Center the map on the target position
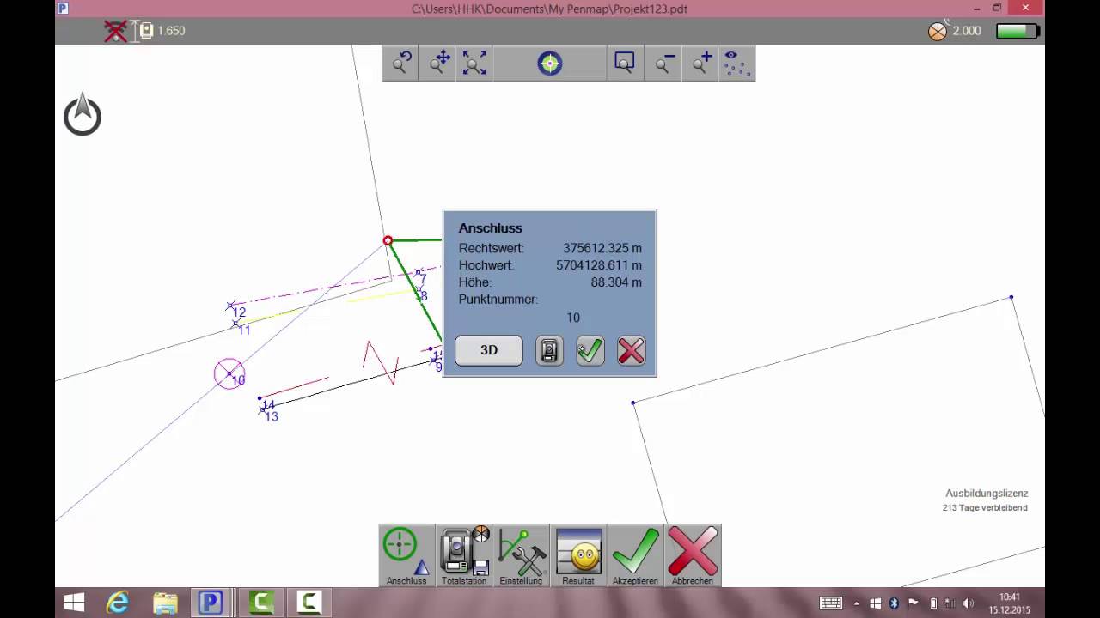 550,64
